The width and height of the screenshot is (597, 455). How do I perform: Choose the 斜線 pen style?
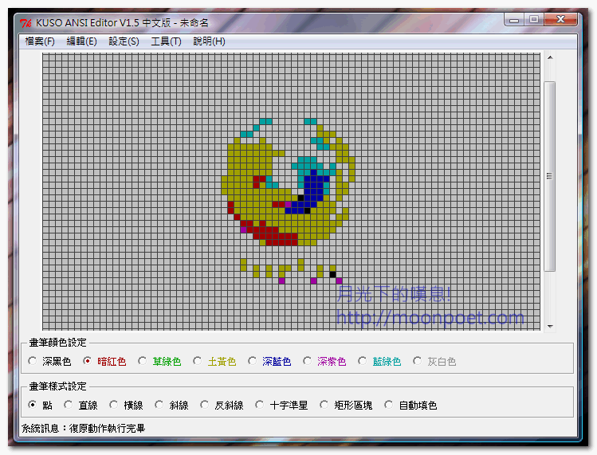pos(159,405)
